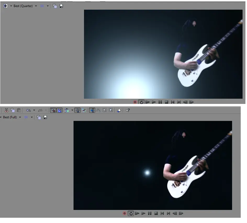This screenshot has width=247, height=223.
Task: Click Previous Frame under top preview
Action: pyautogui.click(x=185, y=102)
